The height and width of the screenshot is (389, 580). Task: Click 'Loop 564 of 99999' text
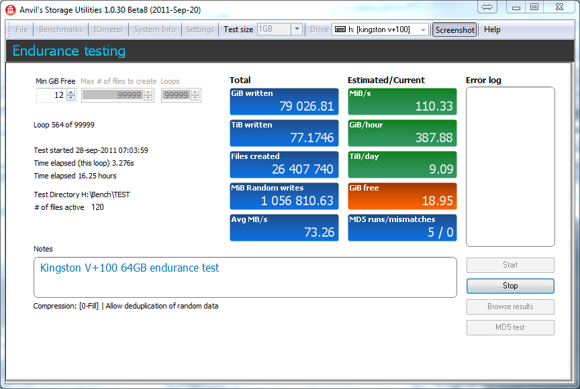click(64, 125)
